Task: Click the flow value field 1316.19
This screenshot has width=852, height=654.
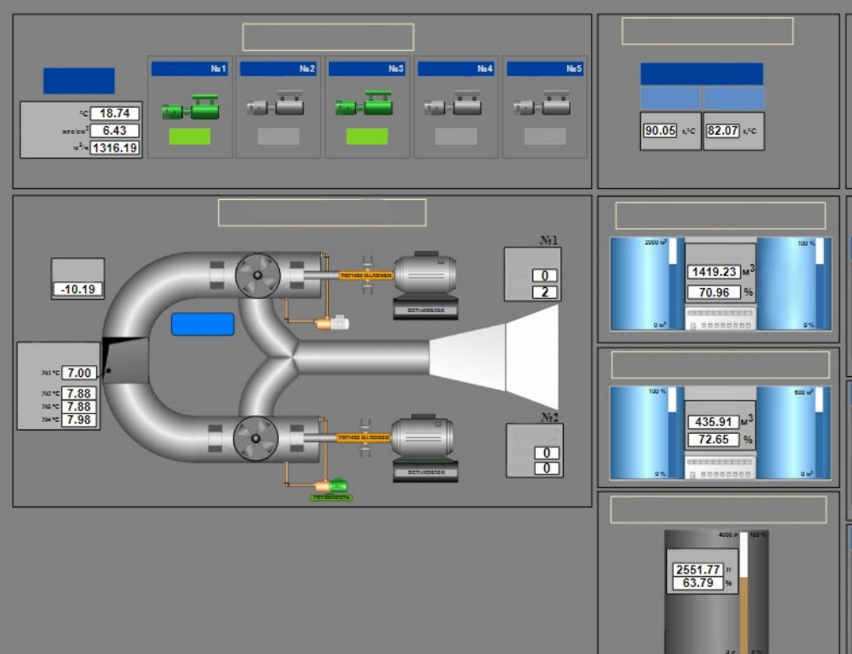Action: [114, 148]
